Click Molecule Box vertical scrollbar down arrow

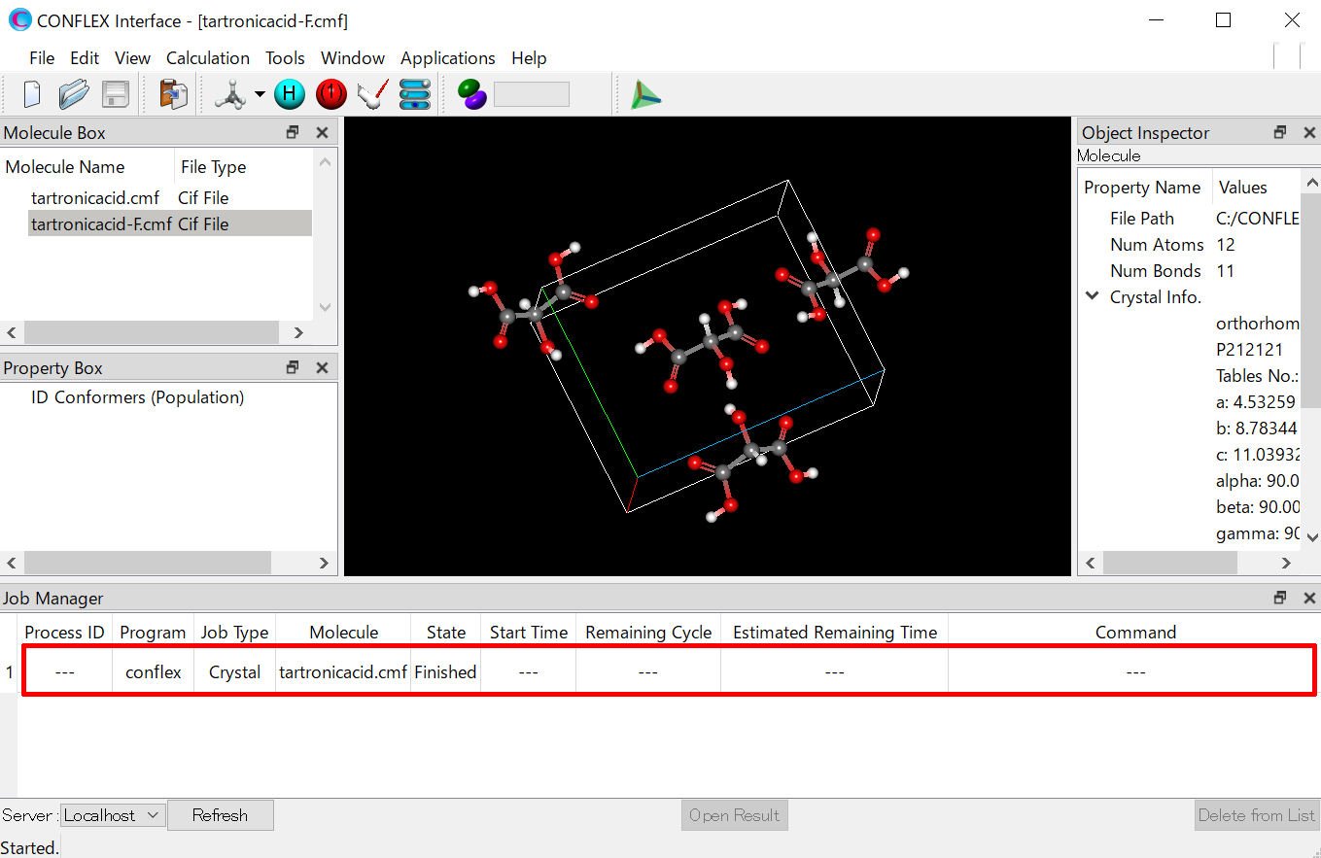tap(326, 307)
